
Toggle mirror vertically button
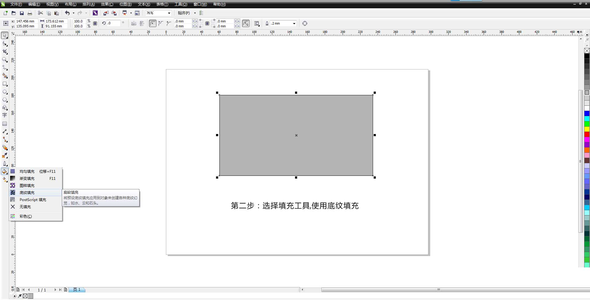(142, 23)
